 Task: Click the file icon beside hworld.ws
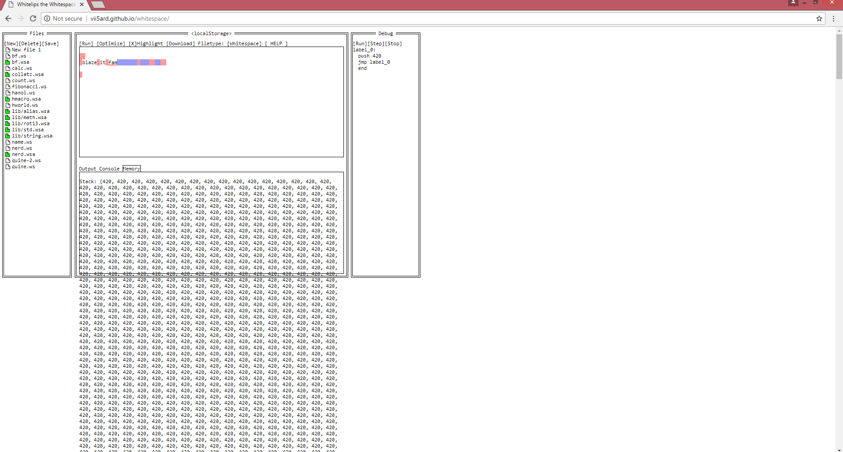7,105
